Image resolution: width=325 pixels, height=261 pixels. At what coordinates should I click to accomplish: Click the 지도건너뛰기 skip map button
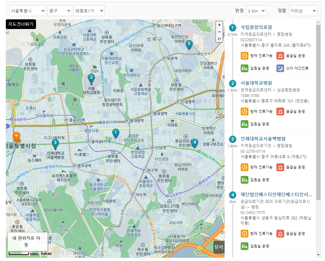pyautogui.click(x=21, y=24)
